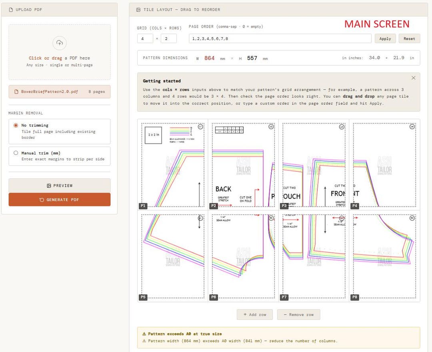Click the Margin Removal section label

click(26, 113)
